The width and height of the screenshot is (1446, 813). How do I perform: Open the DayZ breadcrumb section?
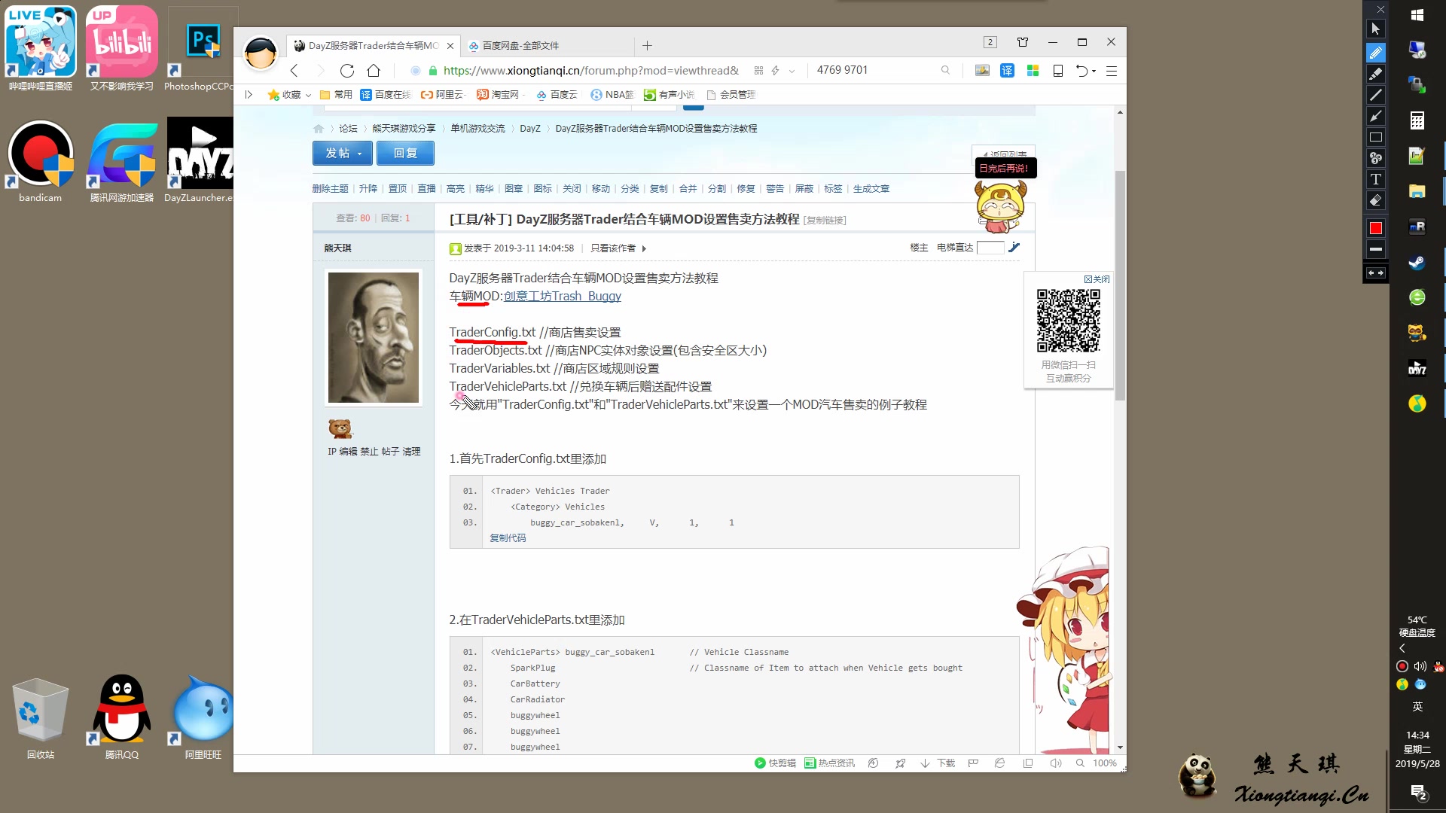click(529, 128)
